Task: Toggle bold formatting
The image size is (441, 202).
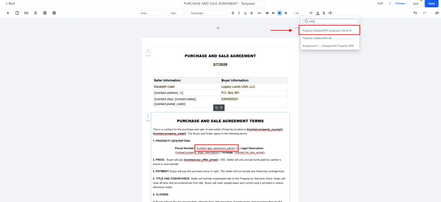Action: click(x=233, y=13)
